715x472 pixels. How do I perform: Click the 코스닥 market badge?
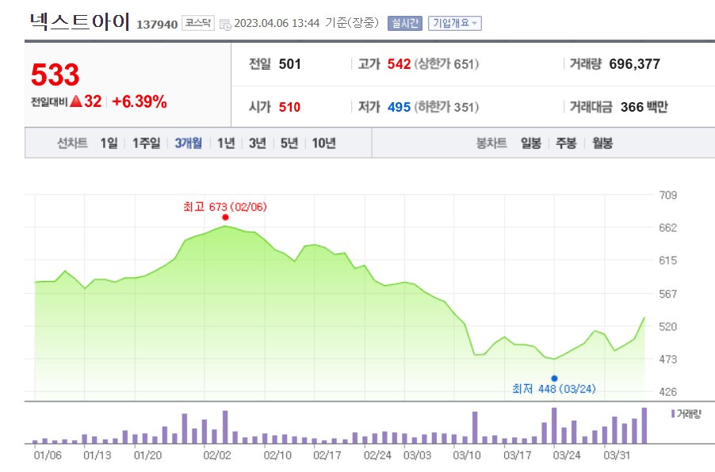tap(198, 22)
